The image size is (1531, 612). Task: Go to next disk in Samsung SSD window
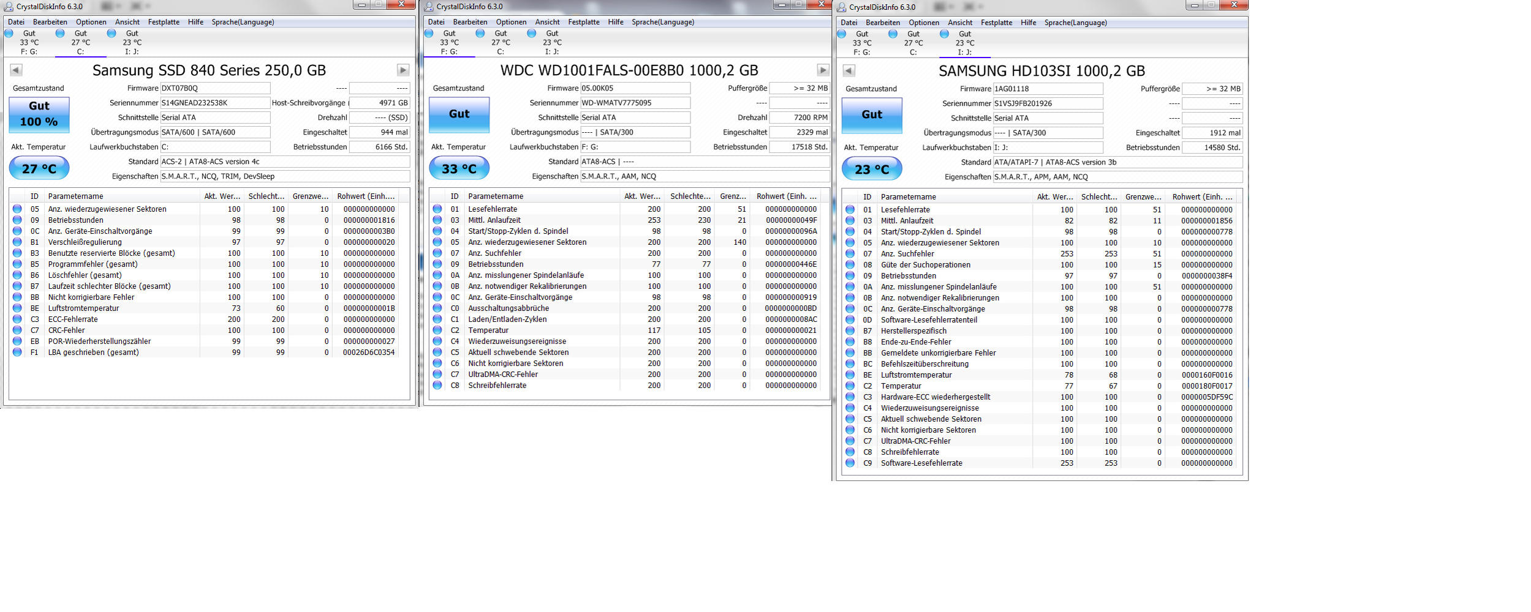click(x=403, y=70)
